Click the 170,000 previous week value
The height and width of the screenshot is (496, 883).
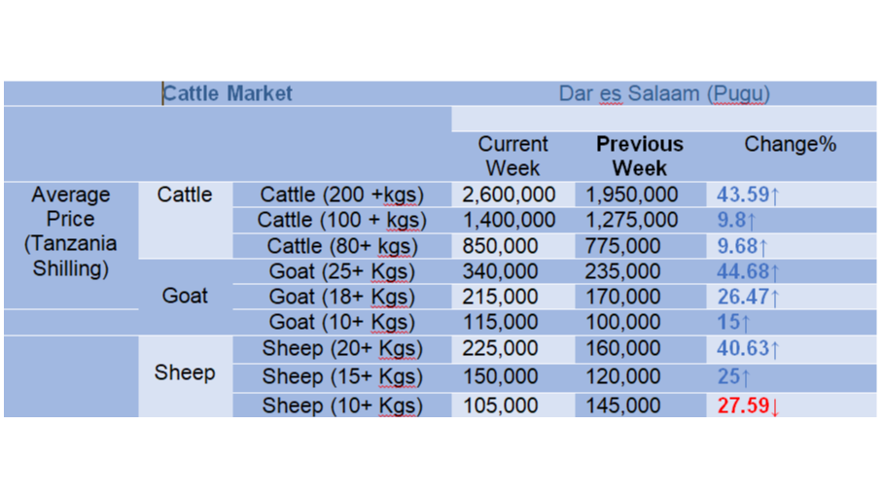click(622, 297)
